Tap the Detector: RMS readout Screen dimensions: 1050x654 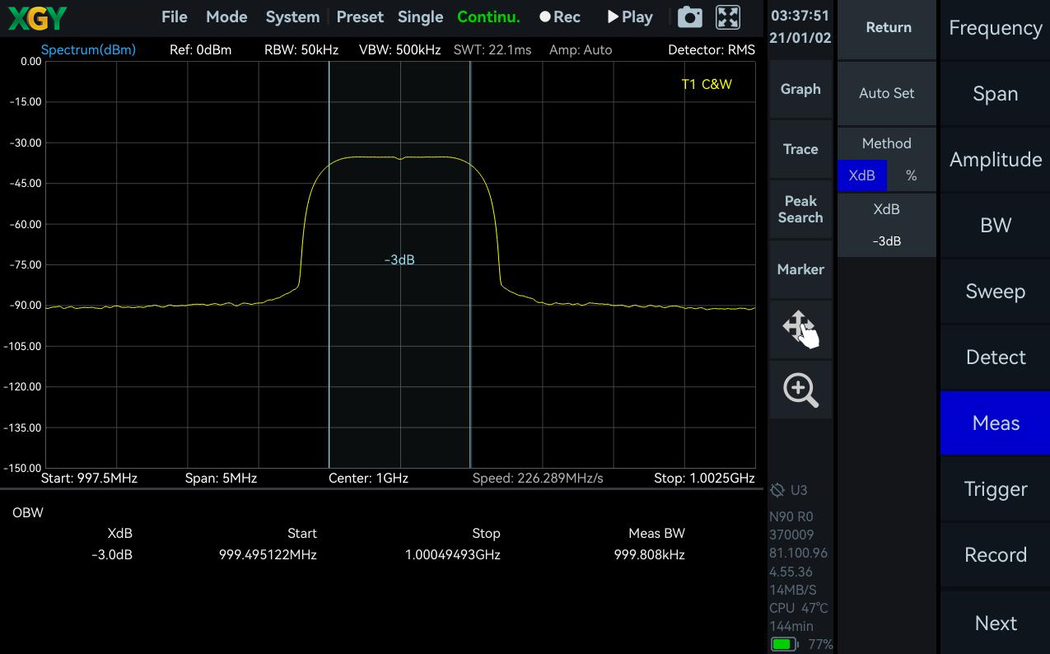(x=712, y=49)
